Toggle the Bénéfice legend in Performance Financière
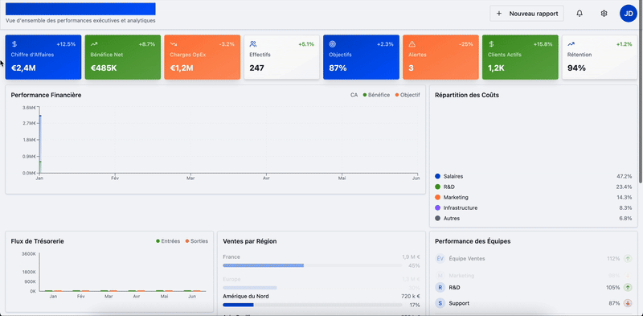Image resolution: width=643 pixels, height=316 pixels. (376, 95)
